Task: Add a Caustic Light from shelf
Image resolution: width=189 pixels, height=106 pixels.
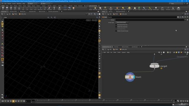Action: [144, 9]
